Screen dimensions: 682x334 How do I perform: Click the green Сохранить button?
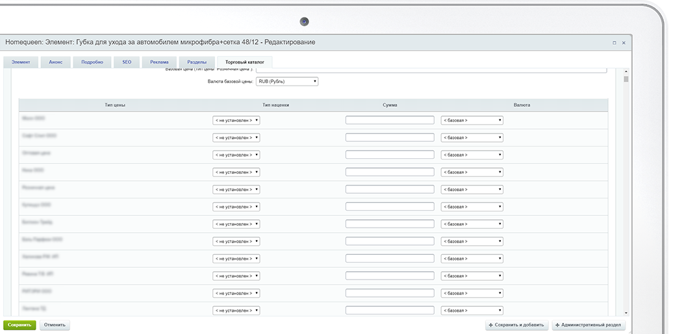[19, 325]
